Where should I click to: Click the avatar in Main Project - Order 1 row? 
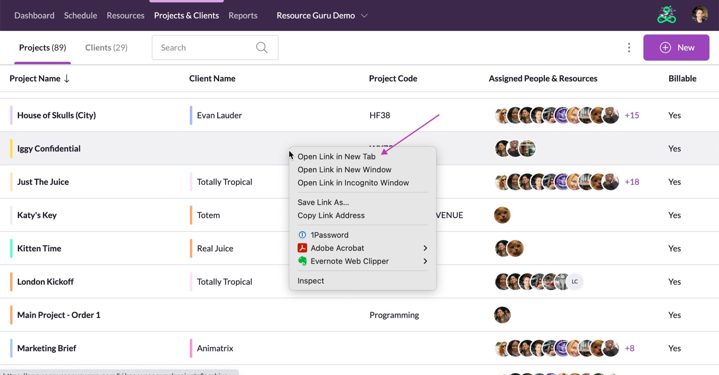pyautogui.click(x=502, y=315)
